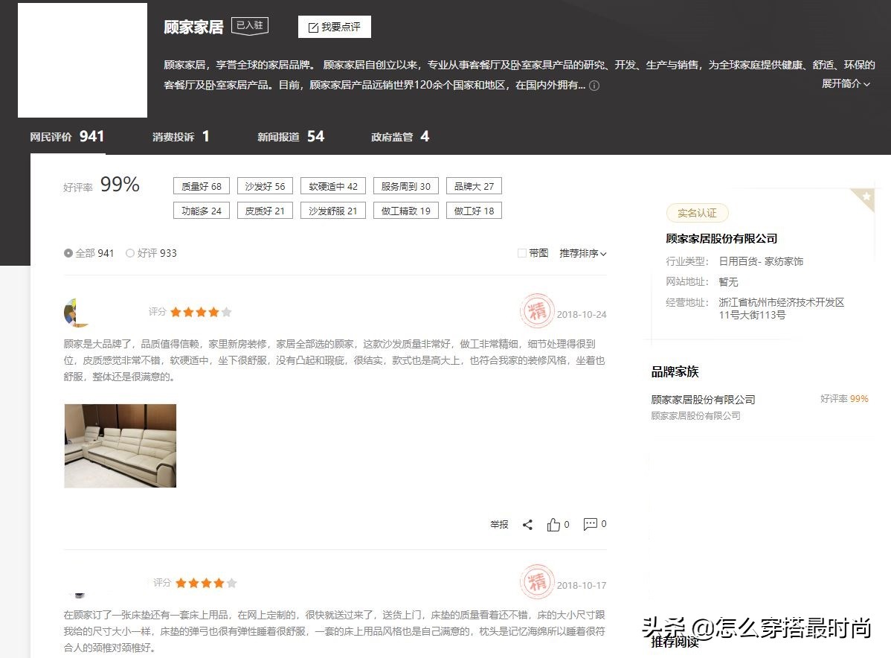Click the 实名认证 verification badge
This screenshot has width=891, height=658.
pyautogui.click(x=697, y=213)
